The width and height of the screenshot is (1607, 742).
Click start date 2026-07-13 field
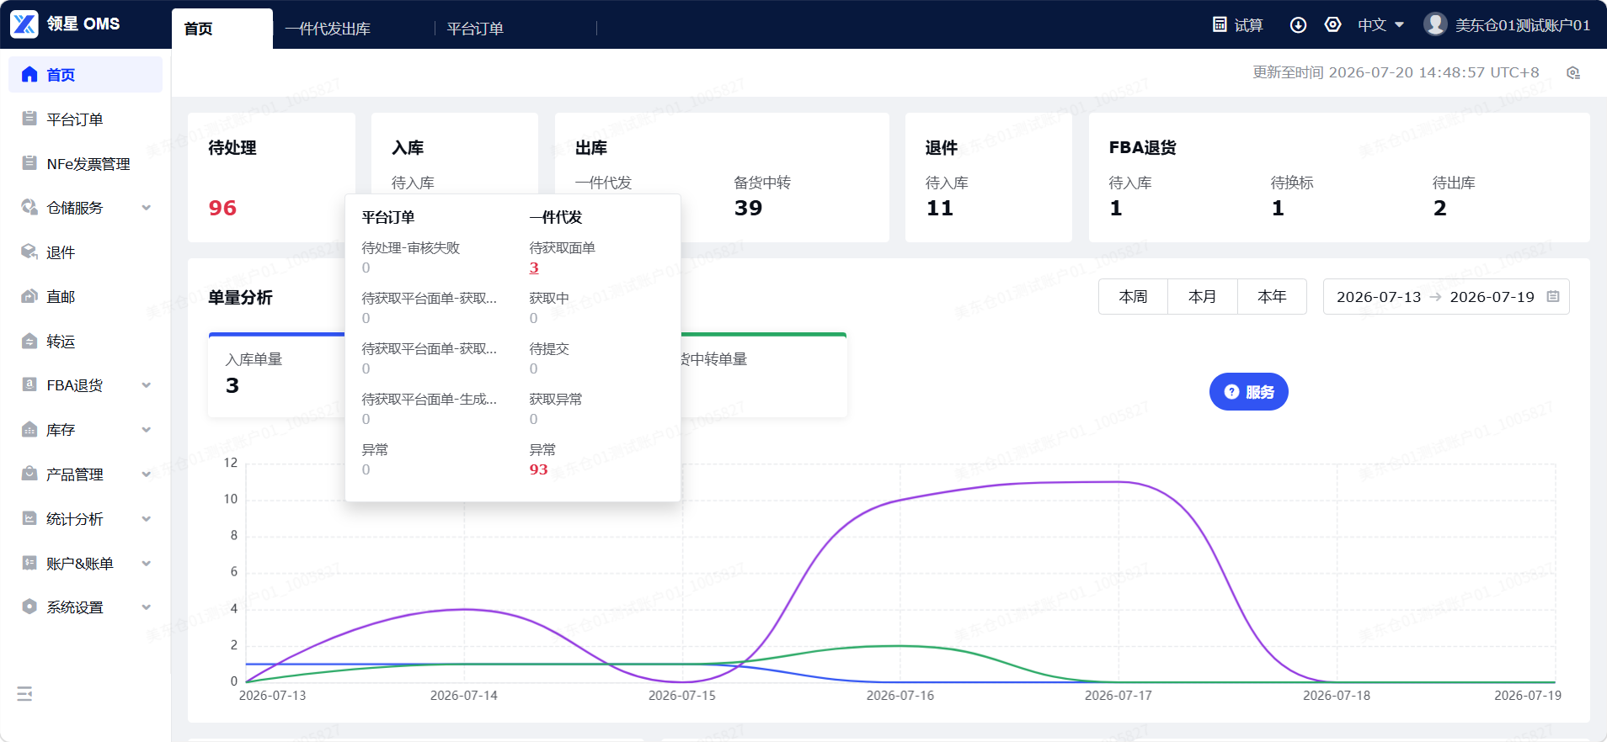(1379, 297)
